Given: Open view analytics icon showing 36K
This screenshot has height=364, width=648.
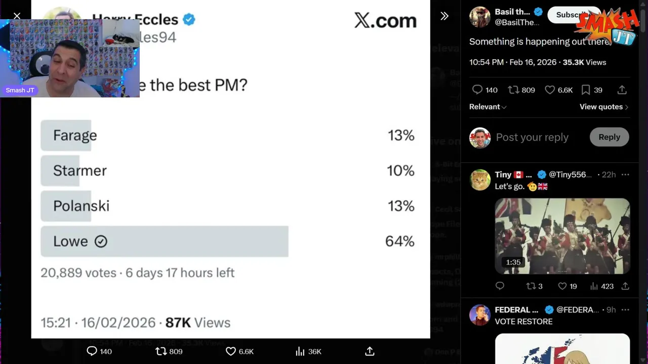Looking at the screenshot, I should 300,351.
